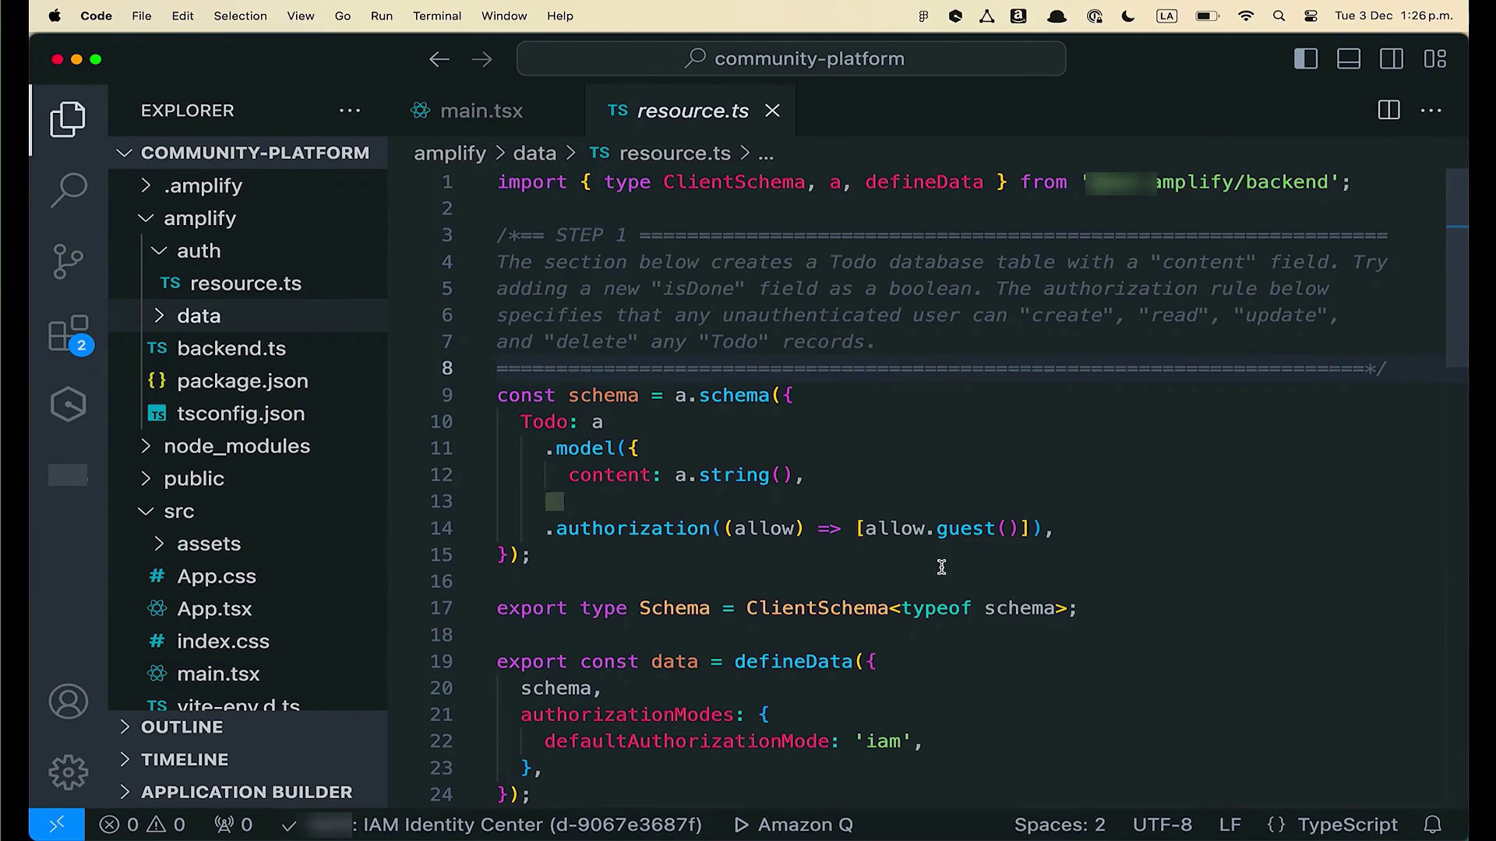The width and height of the screenshot is (1496, 841).
Task: Open App.tsx in the explorer
Action: coord(248,609)
